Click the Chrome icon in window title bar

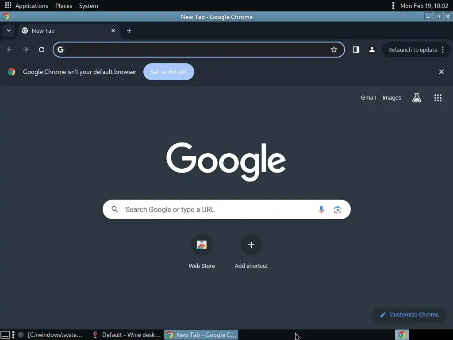[x=5, y=17]
